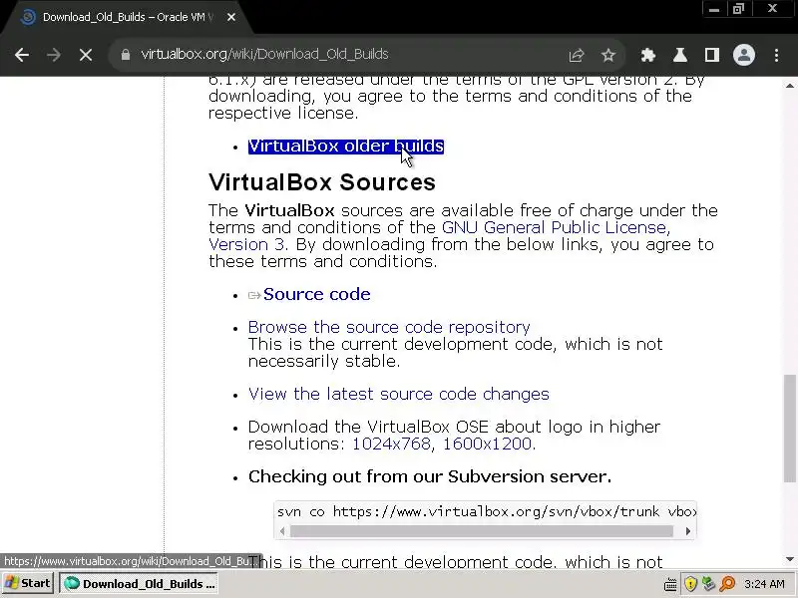Click the 3:24 AM clock
The image size is (798, 598).
[x=764, y=584]
